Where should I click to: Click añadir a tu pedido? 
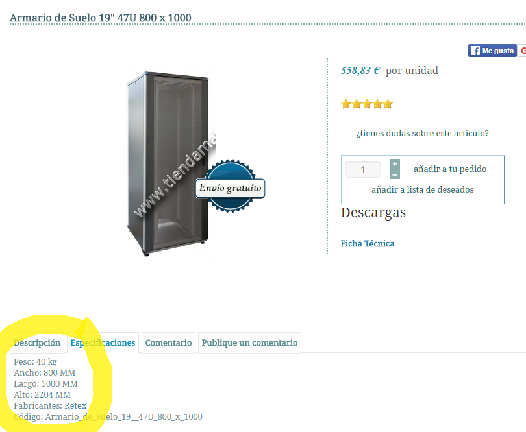pos(450,169)
